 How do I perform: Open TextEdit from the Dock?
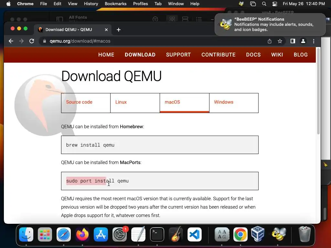point(138,234)
